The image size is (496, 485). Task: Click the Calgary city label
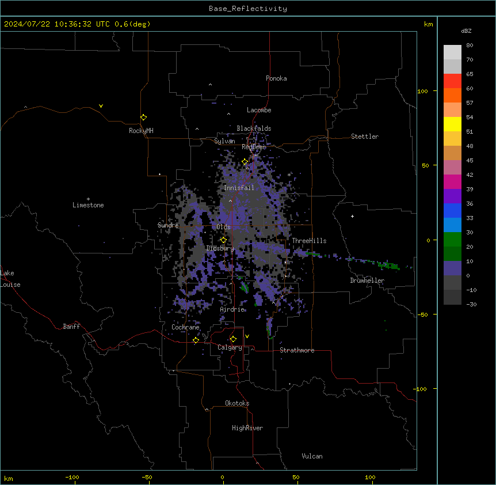[230, 347]
